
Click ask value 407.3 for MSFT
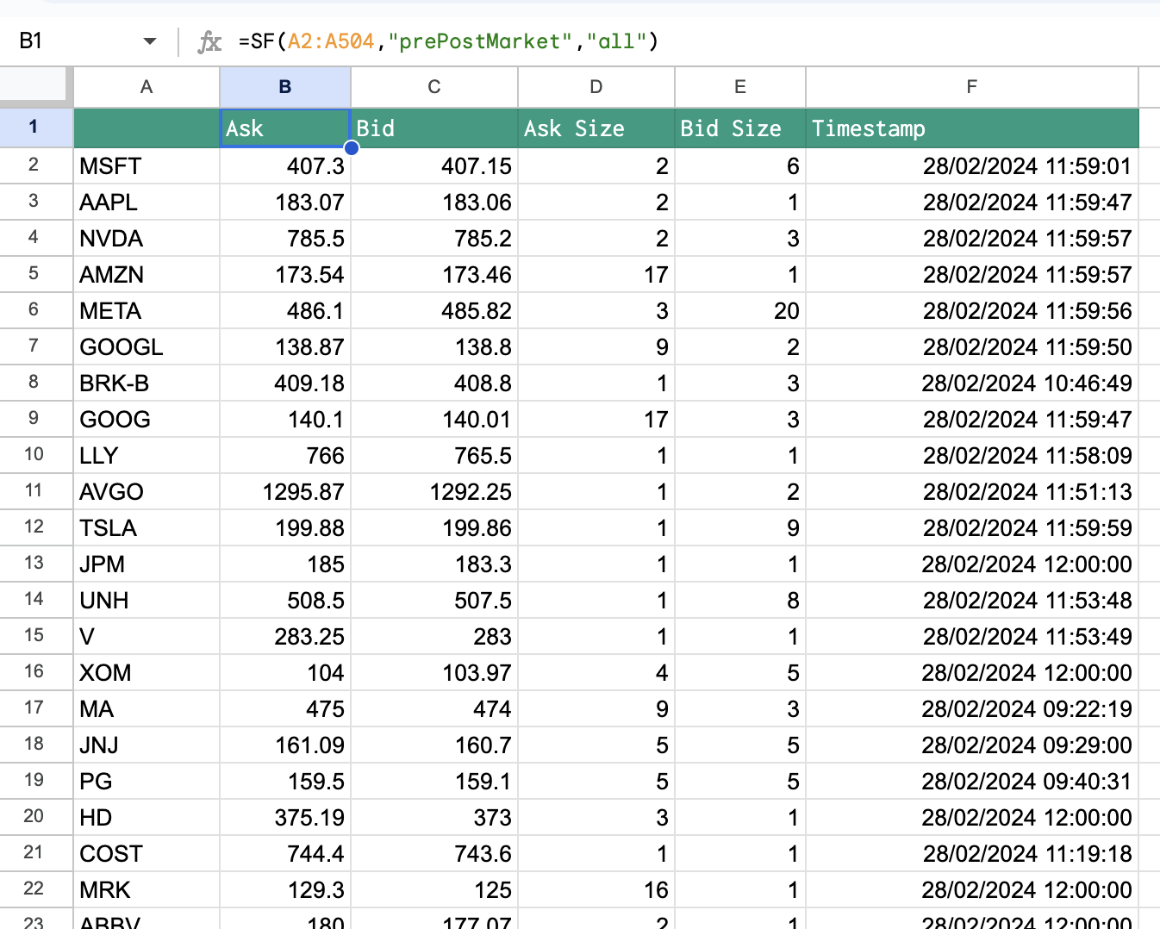pyautogui.click(x=285, y=165)
